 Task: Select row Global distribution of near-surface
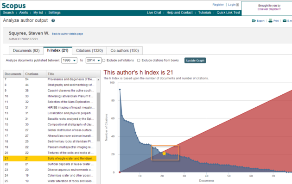[x=50, y=130]
